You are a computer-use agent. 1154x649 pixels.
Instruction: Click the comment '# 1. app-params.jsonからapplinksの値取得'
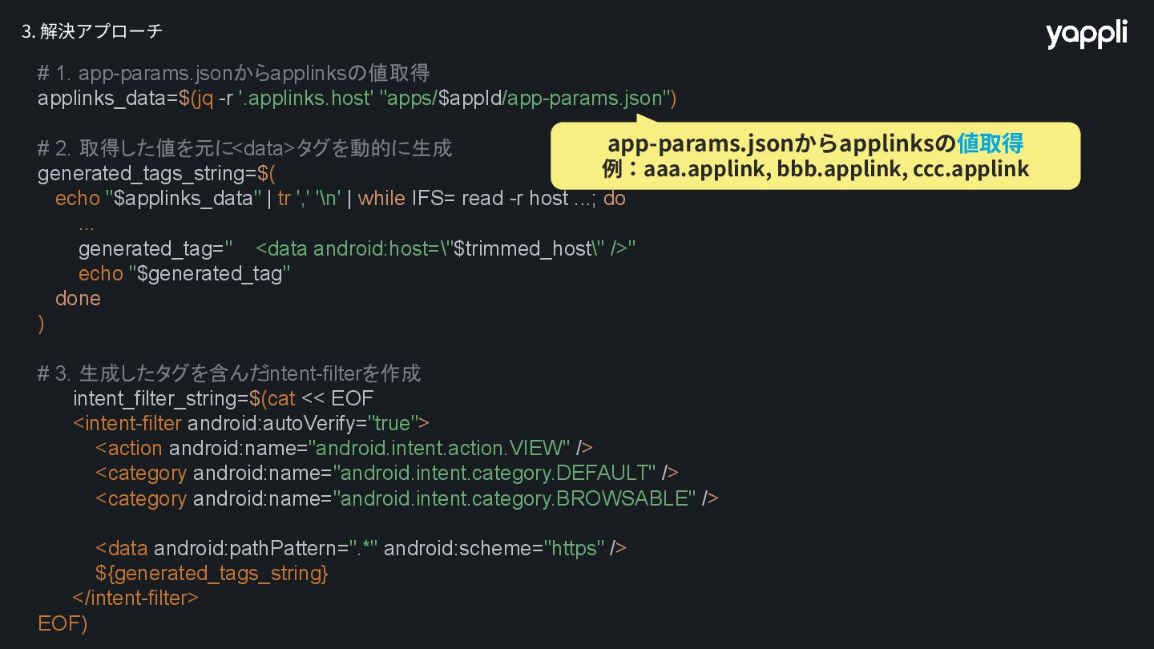click(233, 73)
